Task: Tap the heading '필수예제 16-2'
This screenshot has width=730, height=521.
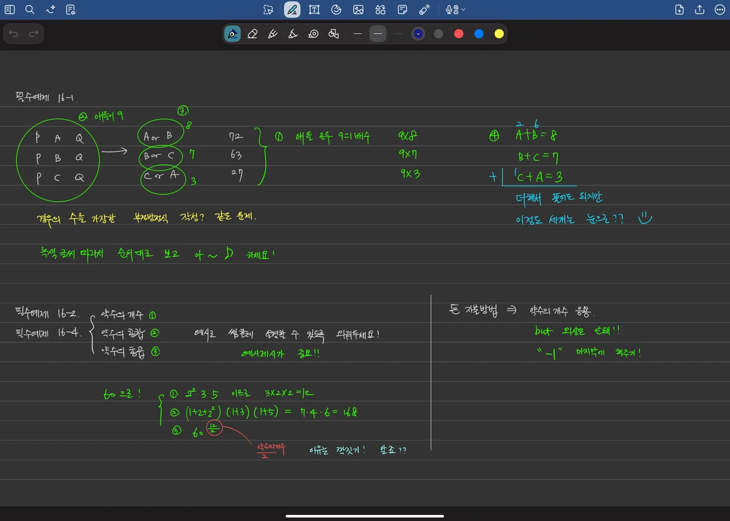Action: [x=46, y=313]
